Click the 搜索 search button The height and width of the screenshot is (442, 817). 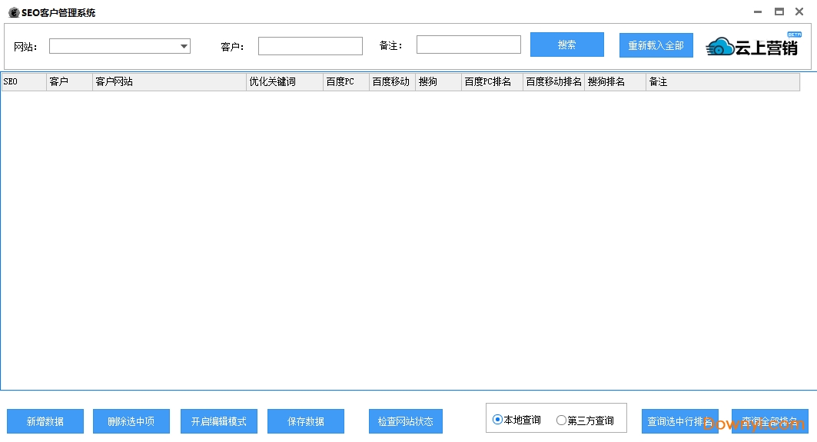566,45
